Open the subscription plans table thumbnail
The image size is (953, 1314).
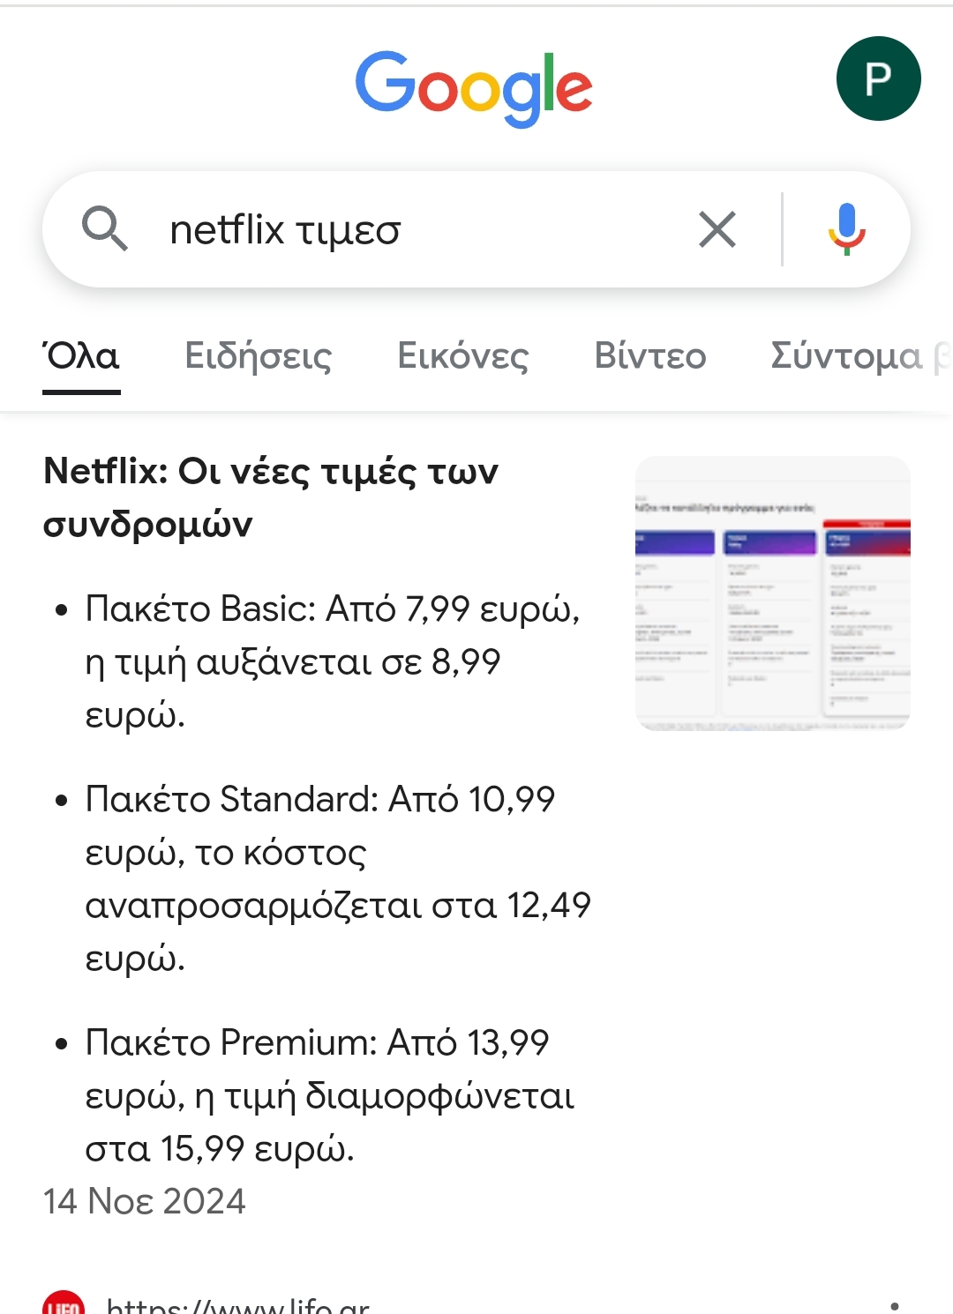pyautogui.click(x=772, y=593)
